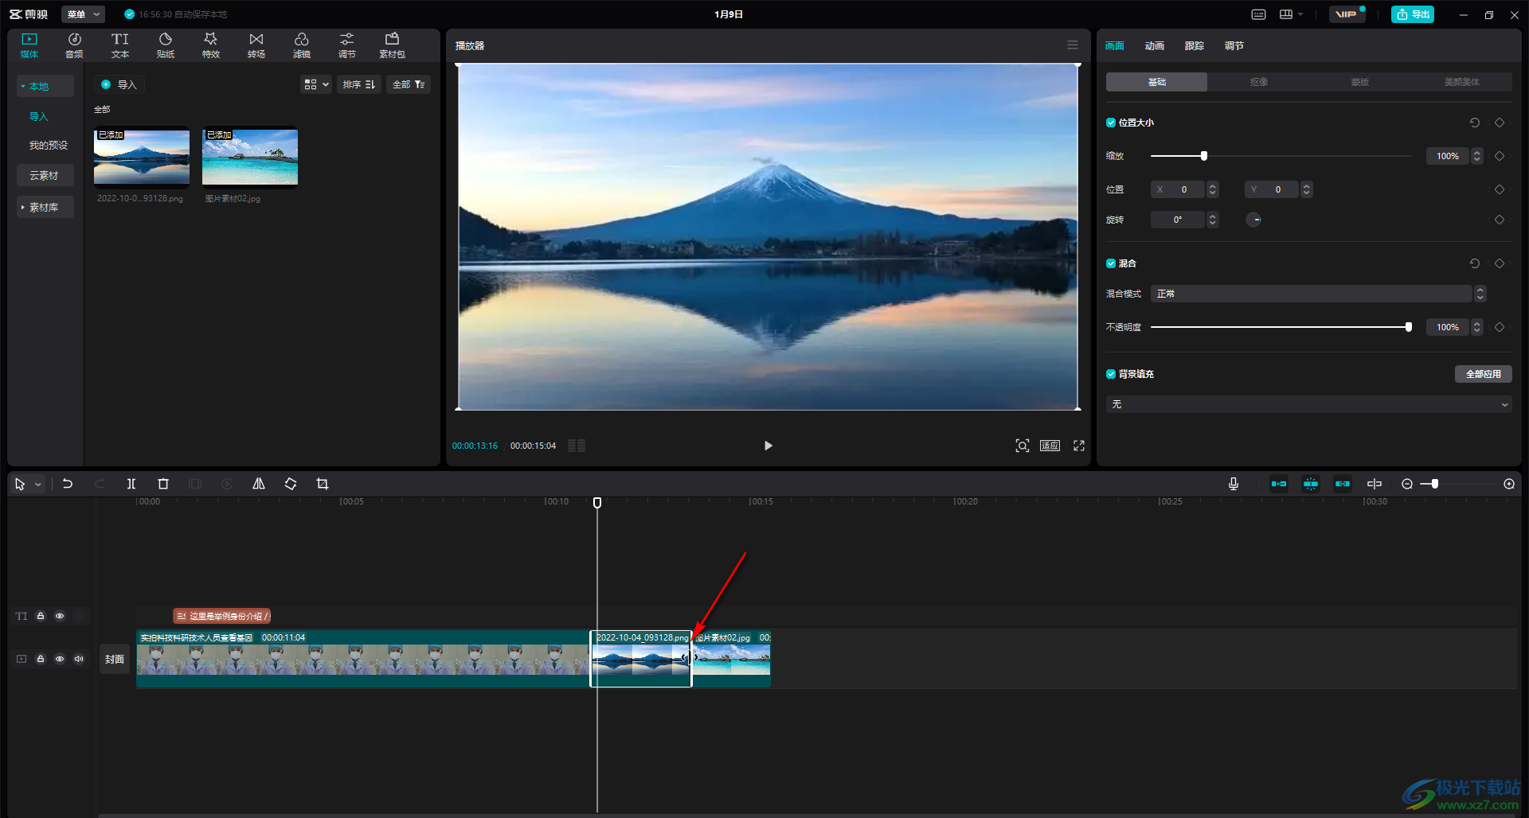Click the 封面 cover button on timeline

click(x=115, y=659)
